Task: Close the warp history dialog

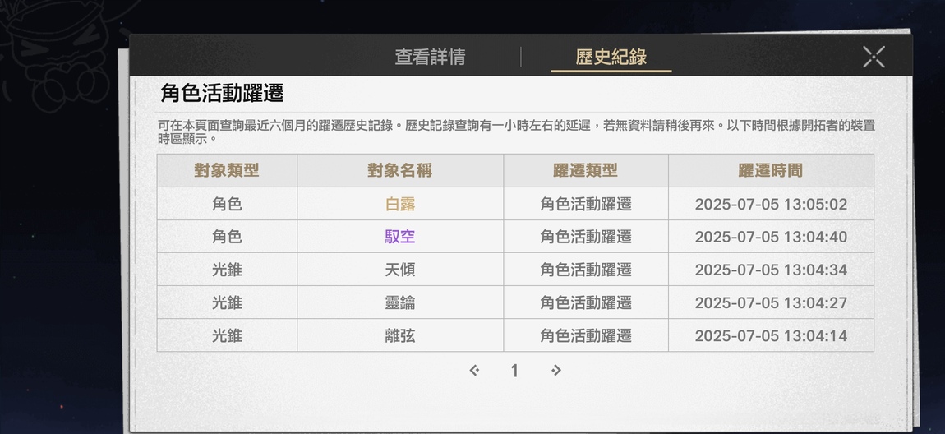Action: click(x=874, y=57)
